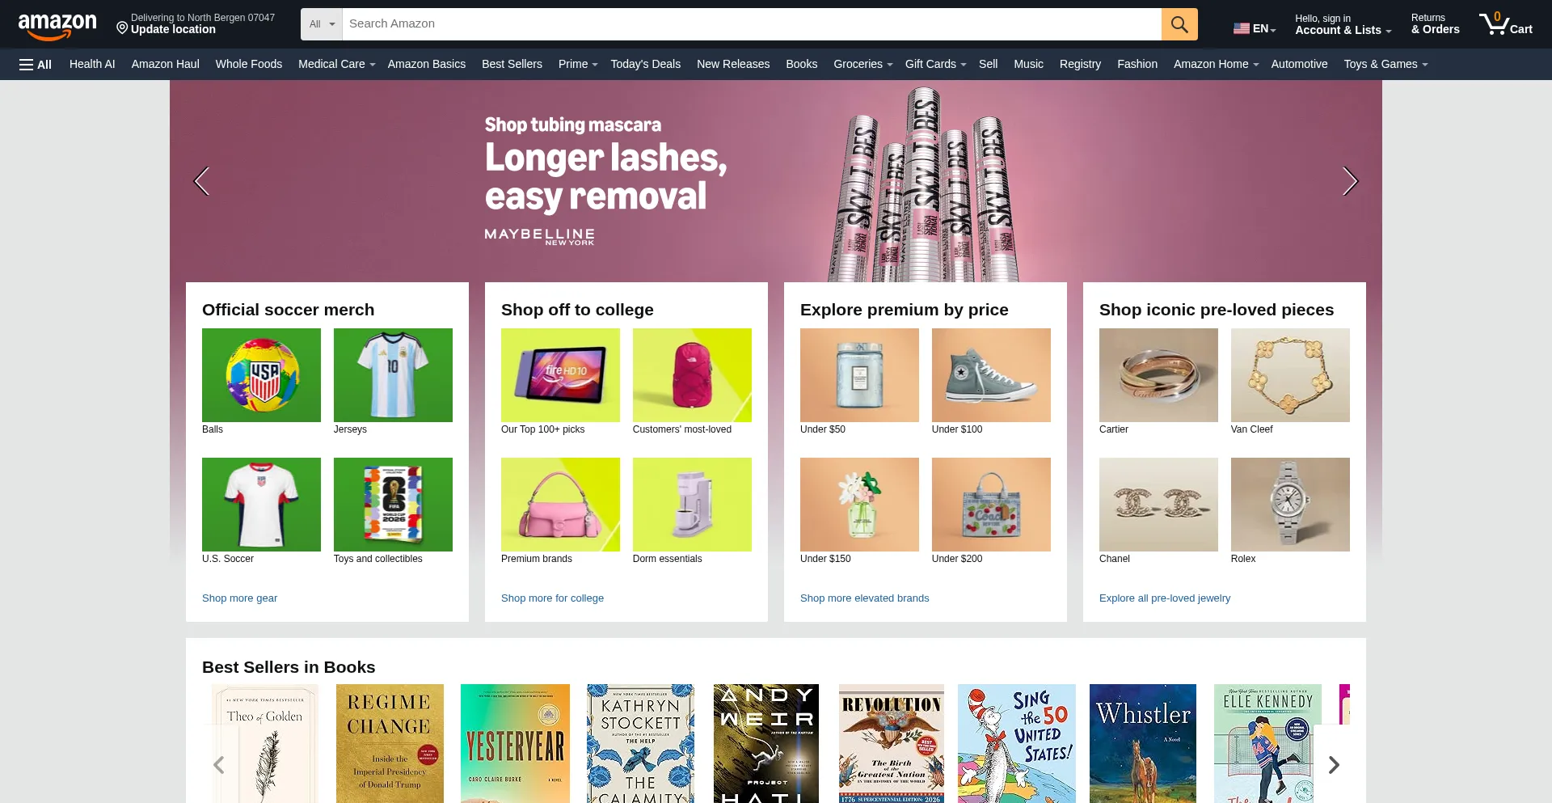
Task: Open Health AI in the nav bar
Action: pyautogui.click(x=92, y=65)
